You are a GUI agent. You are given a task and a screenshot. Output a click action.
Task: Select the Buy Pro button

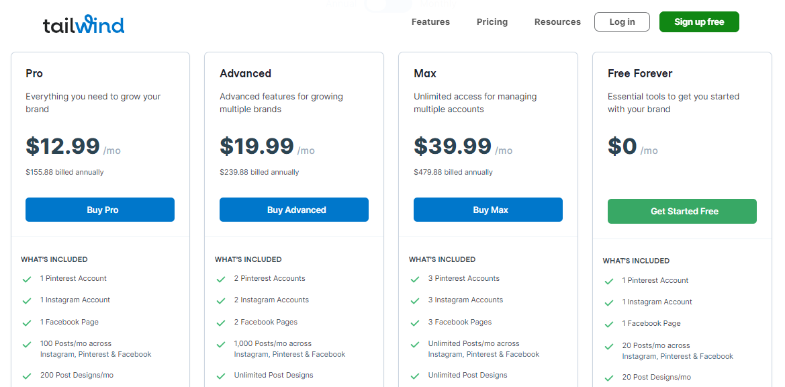tap(100, 210)
